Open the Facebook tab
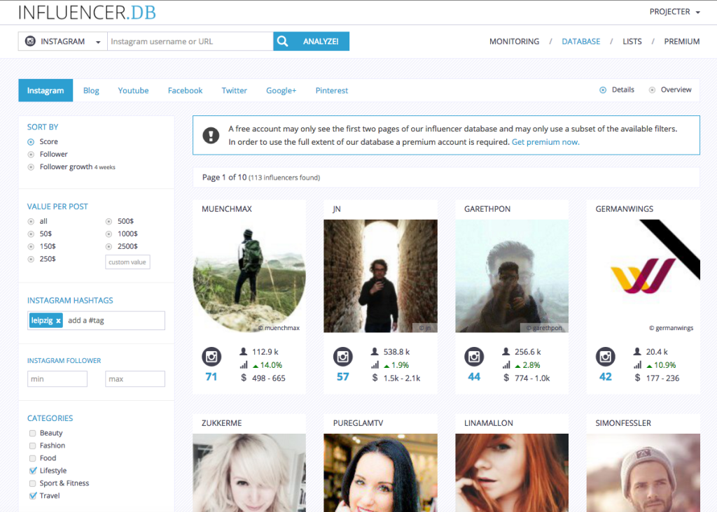717x512 pixels. [x=185, y=90]
